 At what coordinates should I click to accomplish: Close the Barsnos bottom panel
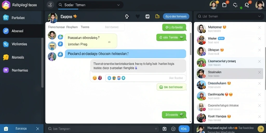[38, 129]
